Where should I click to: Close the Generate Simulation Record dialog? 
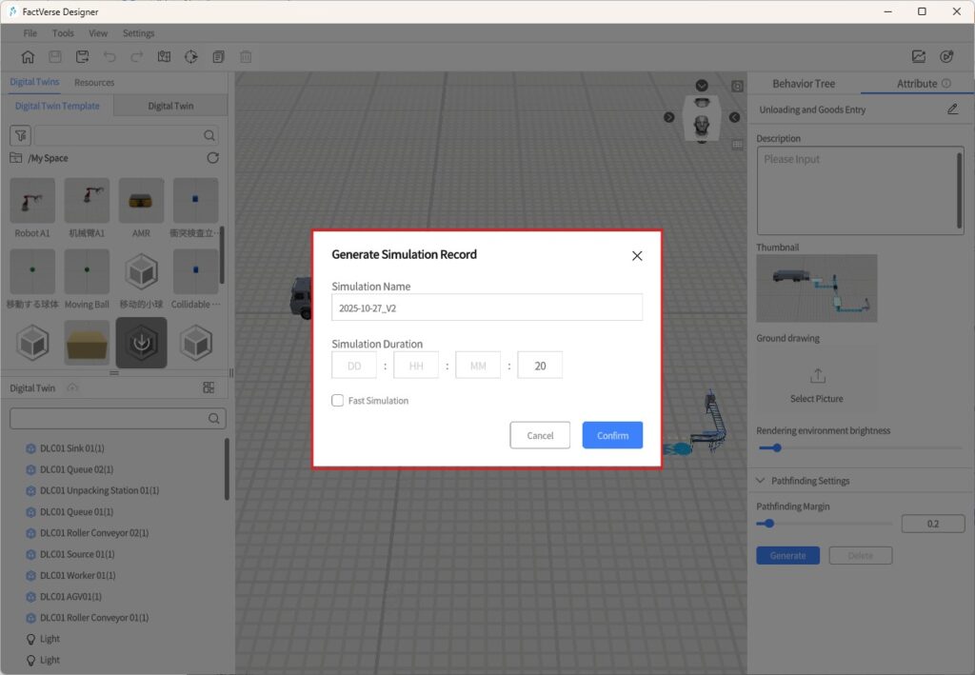(x=637, y=255)
